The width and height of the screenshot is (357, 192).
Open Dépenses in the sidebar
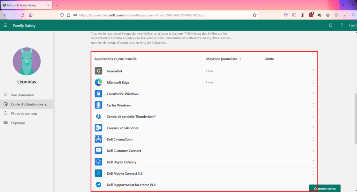(26, 123)
